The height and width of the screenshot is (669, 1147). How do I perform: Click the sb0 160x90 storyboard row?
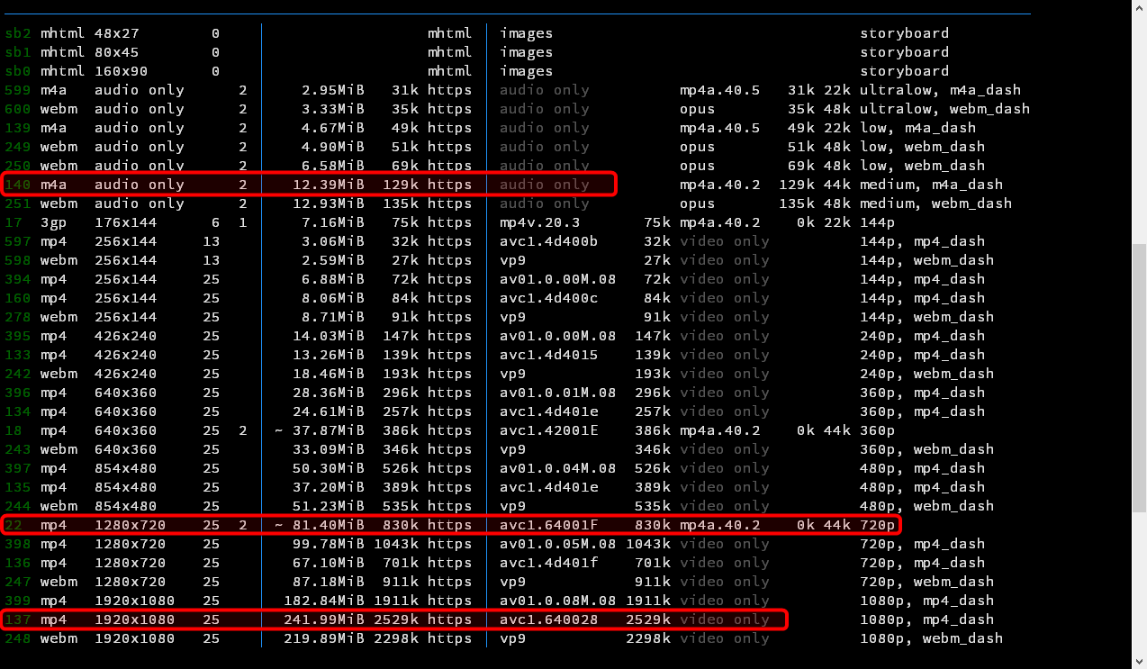(270, 70)
